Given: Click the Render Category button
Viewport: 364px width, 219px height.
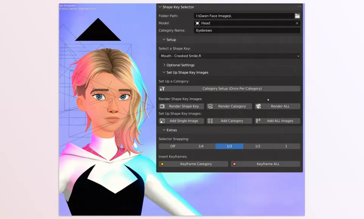Looking at the screenshot, I should [229, 106].
